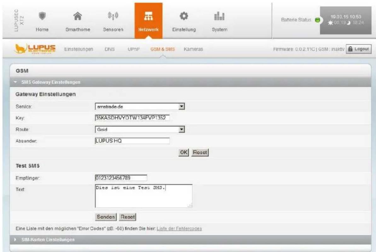Click the Test SMS heading
This screenshot has height=252, width=376.
point(27,166)
